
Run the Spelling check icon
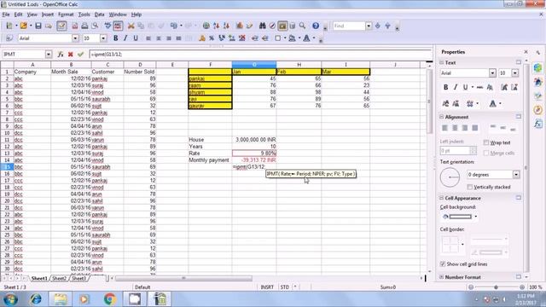point(108,26)
